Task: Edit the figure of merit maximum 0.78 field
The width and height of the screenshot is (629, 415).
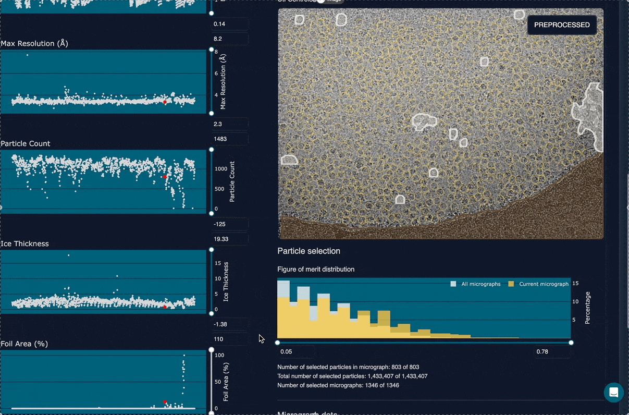Action: tap(552, 352)
